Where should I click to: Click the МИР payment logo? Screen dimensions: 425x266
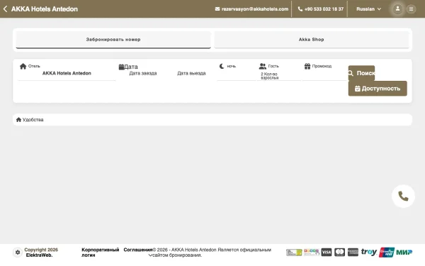point(404,252)
